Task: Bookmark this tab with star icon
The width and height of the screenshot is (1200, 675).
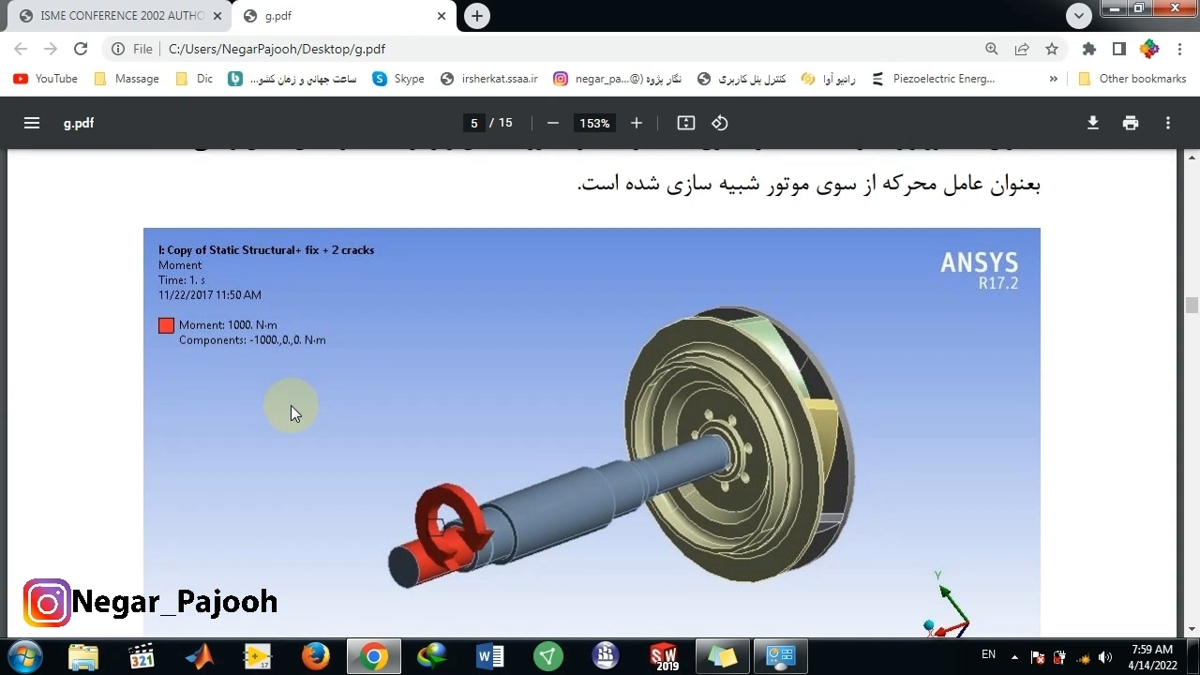Action: (1052, 49)
